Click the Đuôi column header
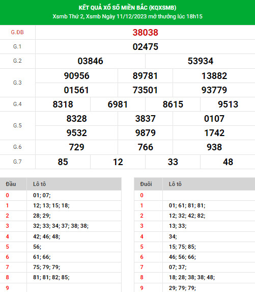This screenshot has height=292, width=255. (146, 184)
